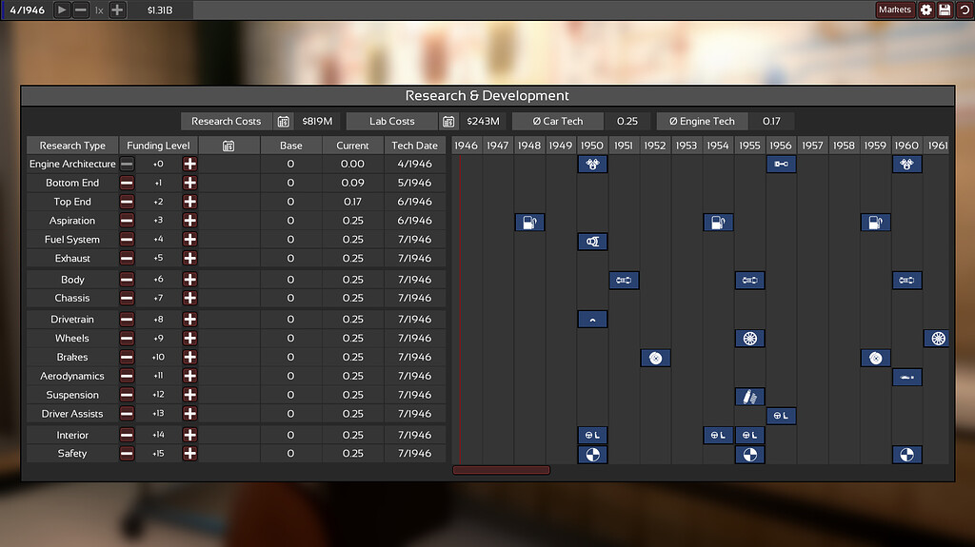Select the Lab Costs label

coord(391,121)
